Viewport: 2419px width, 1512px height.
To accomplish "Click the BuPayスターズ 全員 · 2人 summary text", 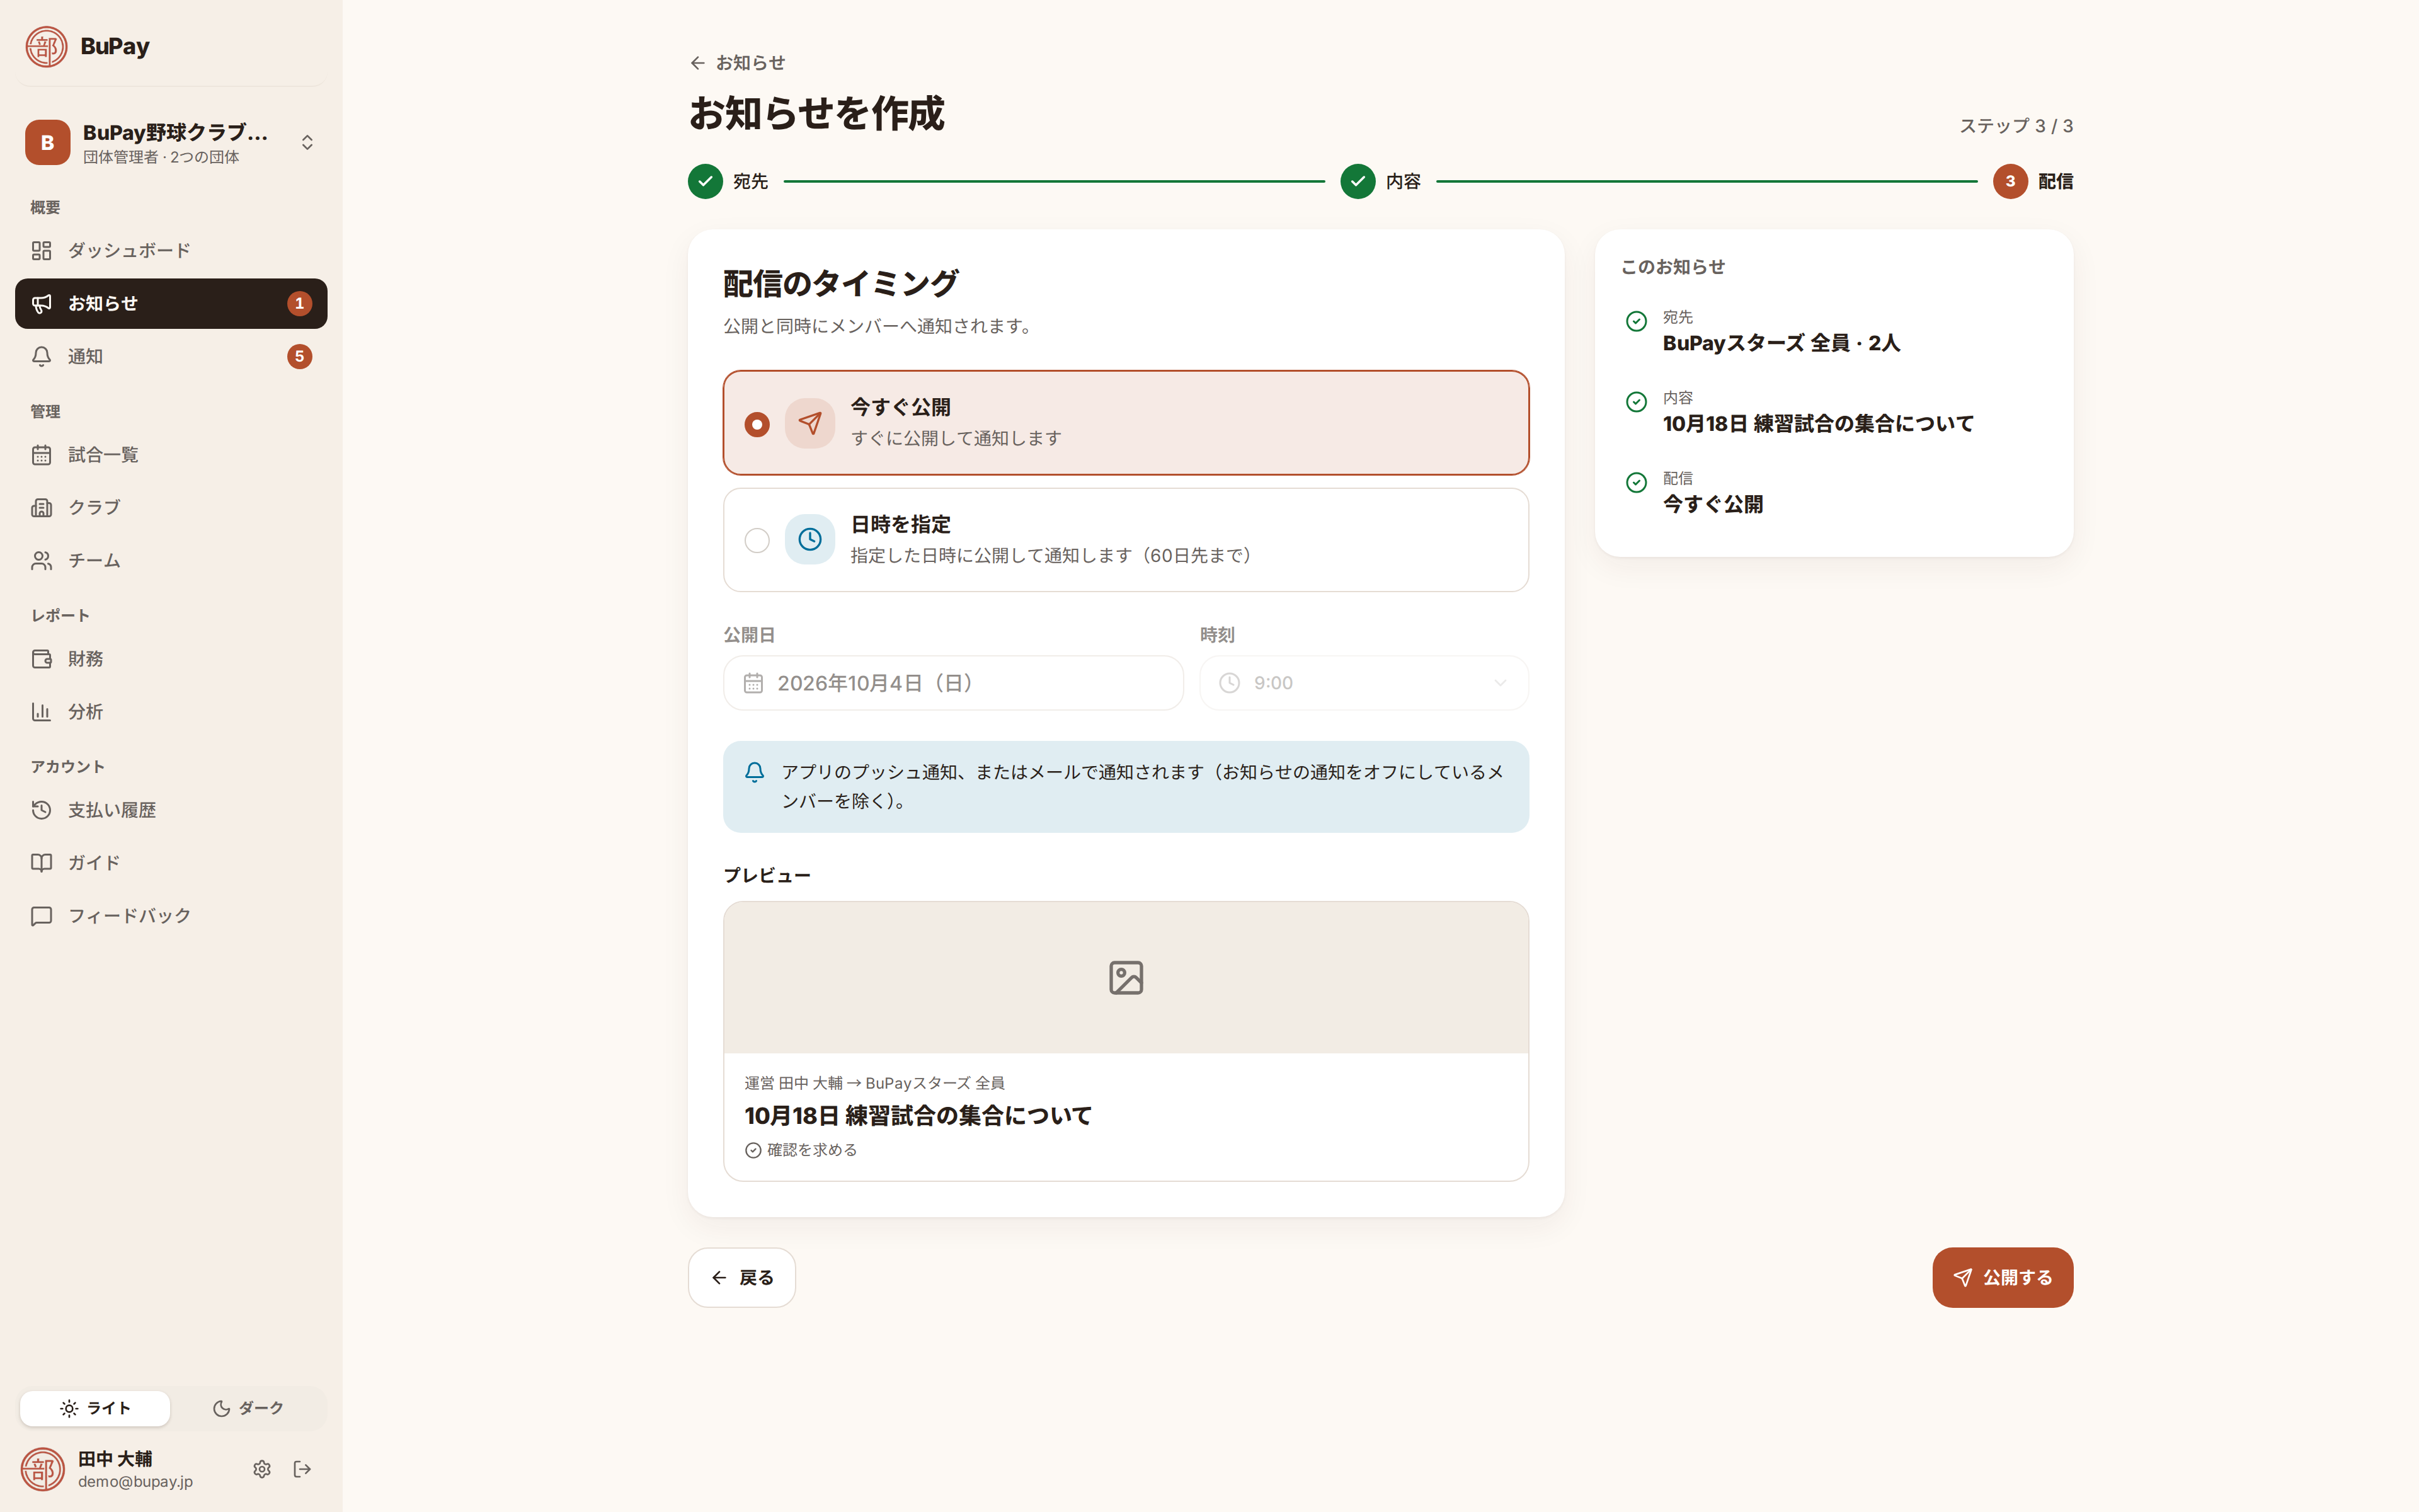I will click(1781, 343).
